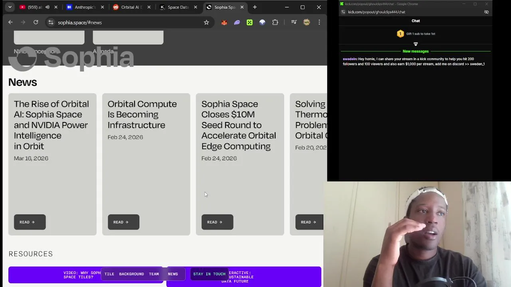
Task: Open the Chrome profile avatar
Action: tap(307, 22)
